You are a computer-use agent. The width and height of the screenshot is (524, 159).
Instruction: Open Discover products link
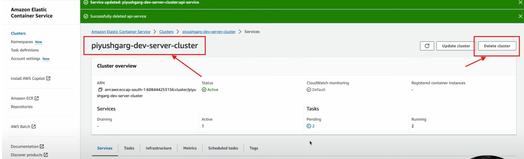point(29,155)
